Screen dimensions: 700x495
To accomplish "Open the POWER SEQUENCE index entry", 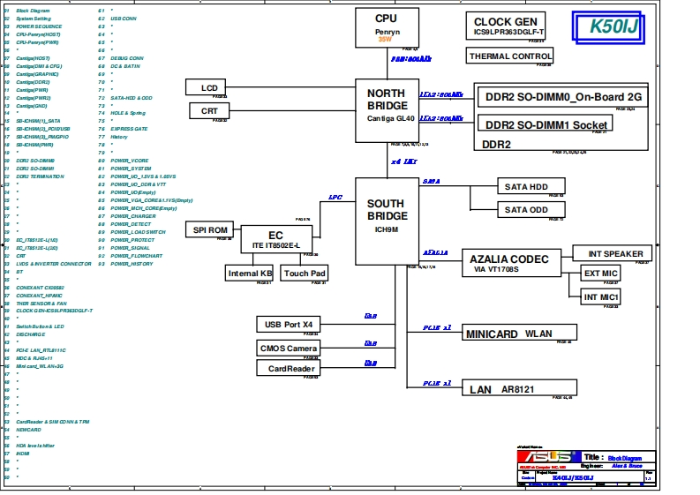I will coord(39,26).
